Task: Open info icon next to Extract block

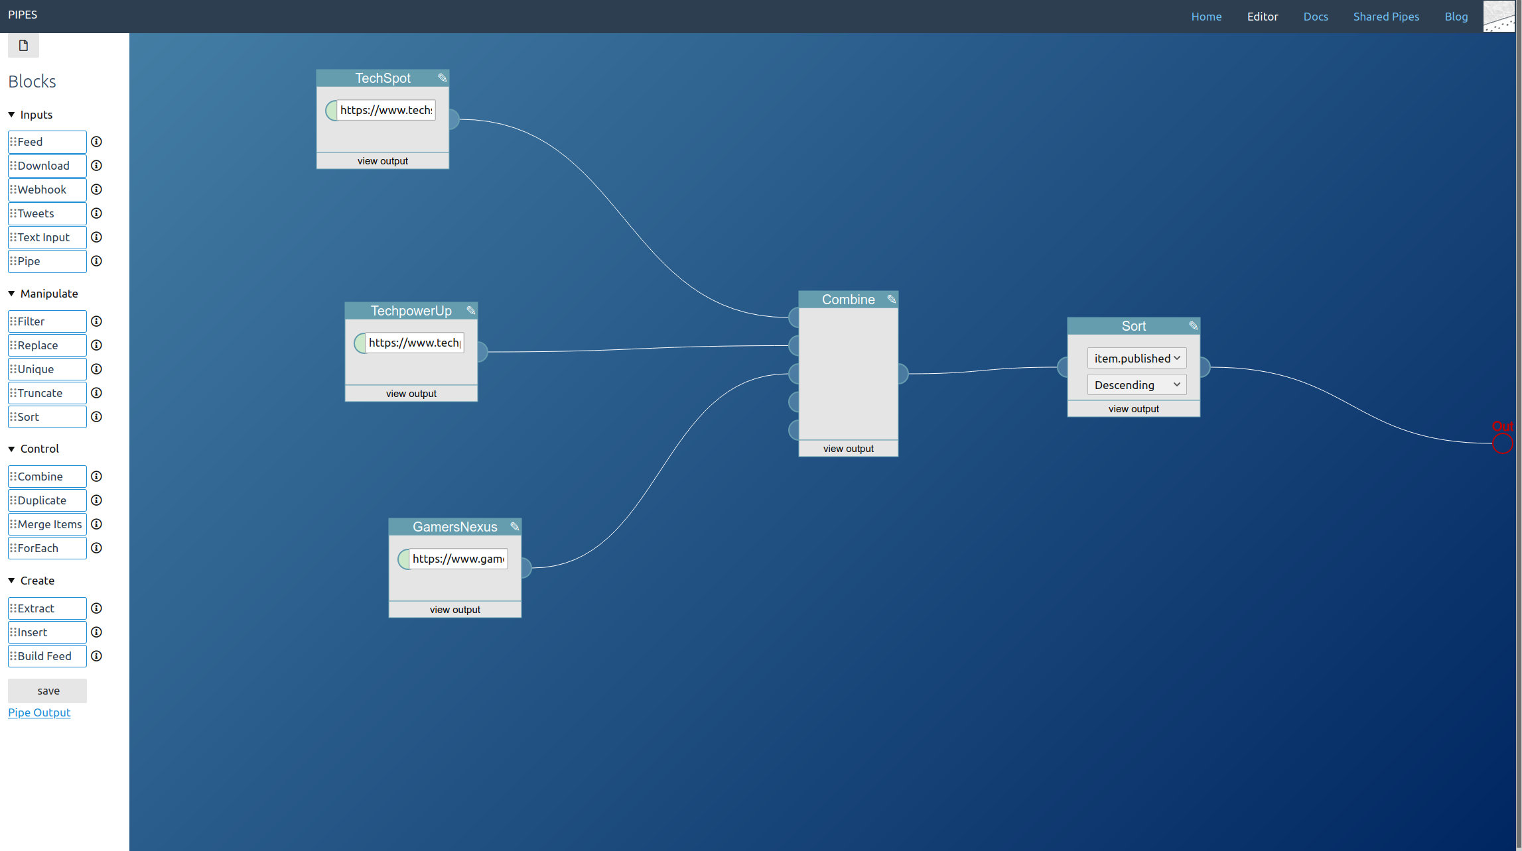Action: click(96, 608)
